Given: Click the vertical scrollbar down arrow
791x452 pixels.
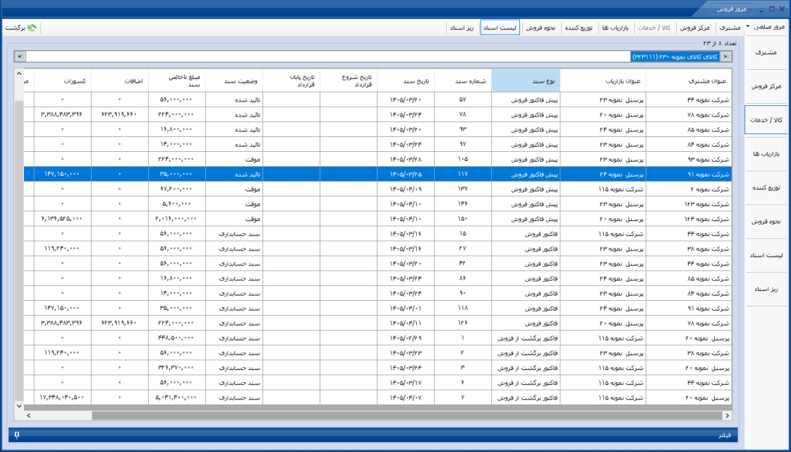Looking at the screenshot, I should coord(19,405).
